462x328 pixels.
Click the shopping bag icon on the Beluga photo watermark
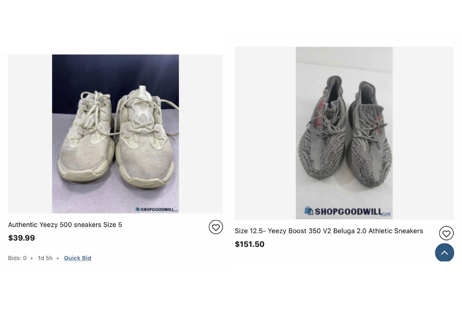[309, 211]
